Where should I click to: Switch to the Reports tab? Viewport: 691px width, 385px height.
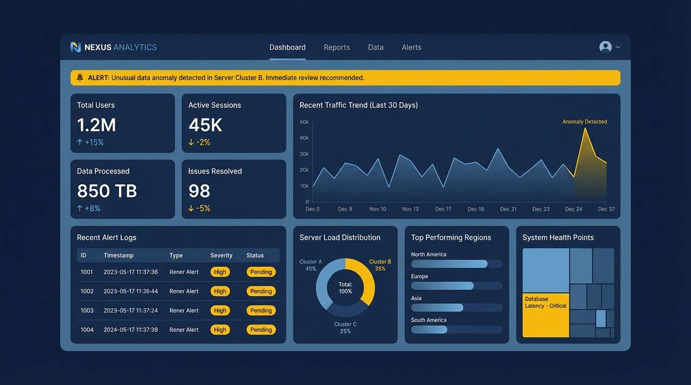[x=336, y=47]
